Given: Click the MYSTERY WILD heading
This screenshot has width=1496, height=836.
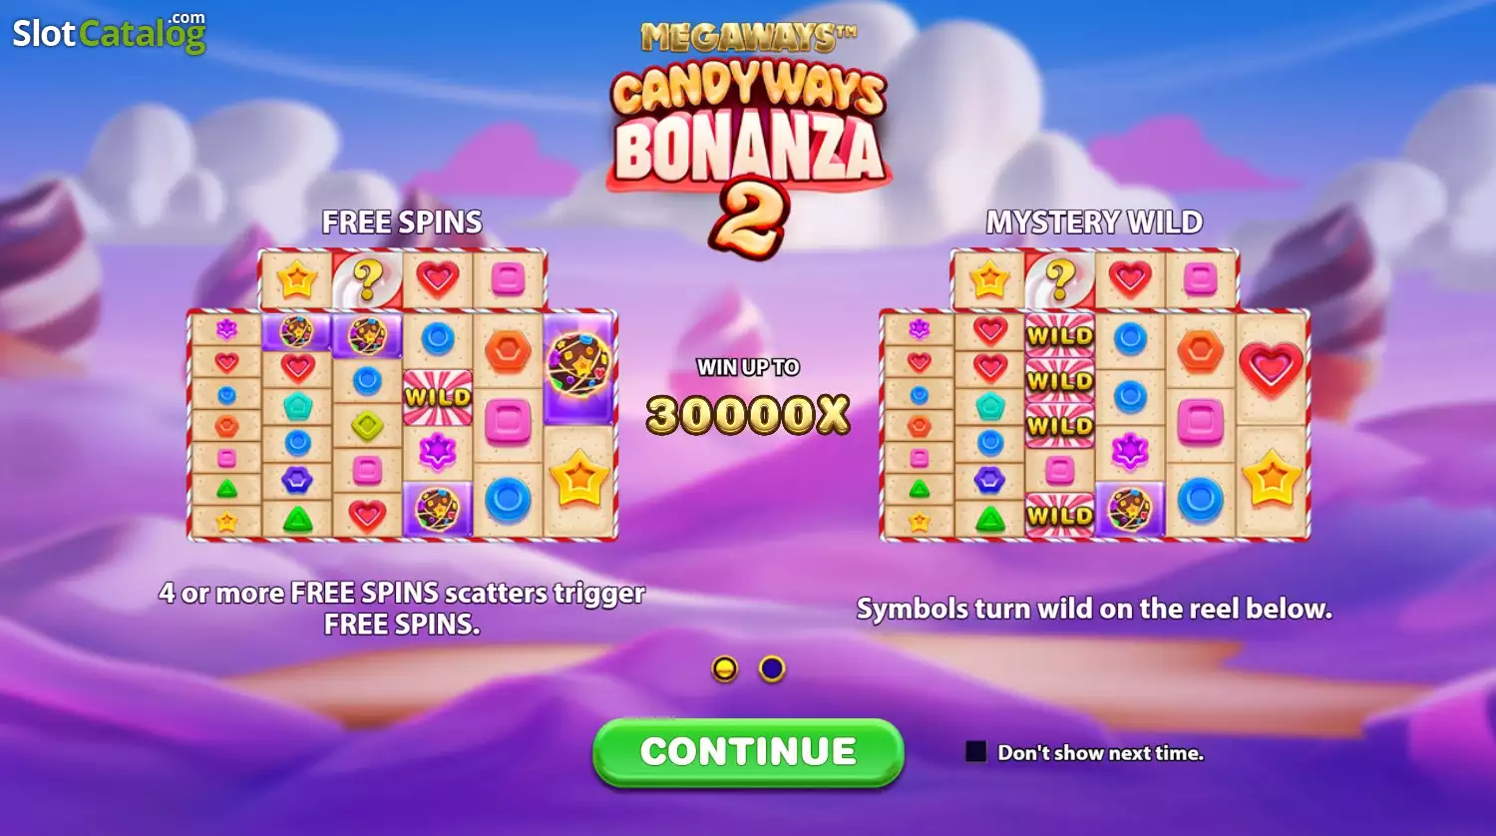Looking at the screenshot, I should 1094,221.
